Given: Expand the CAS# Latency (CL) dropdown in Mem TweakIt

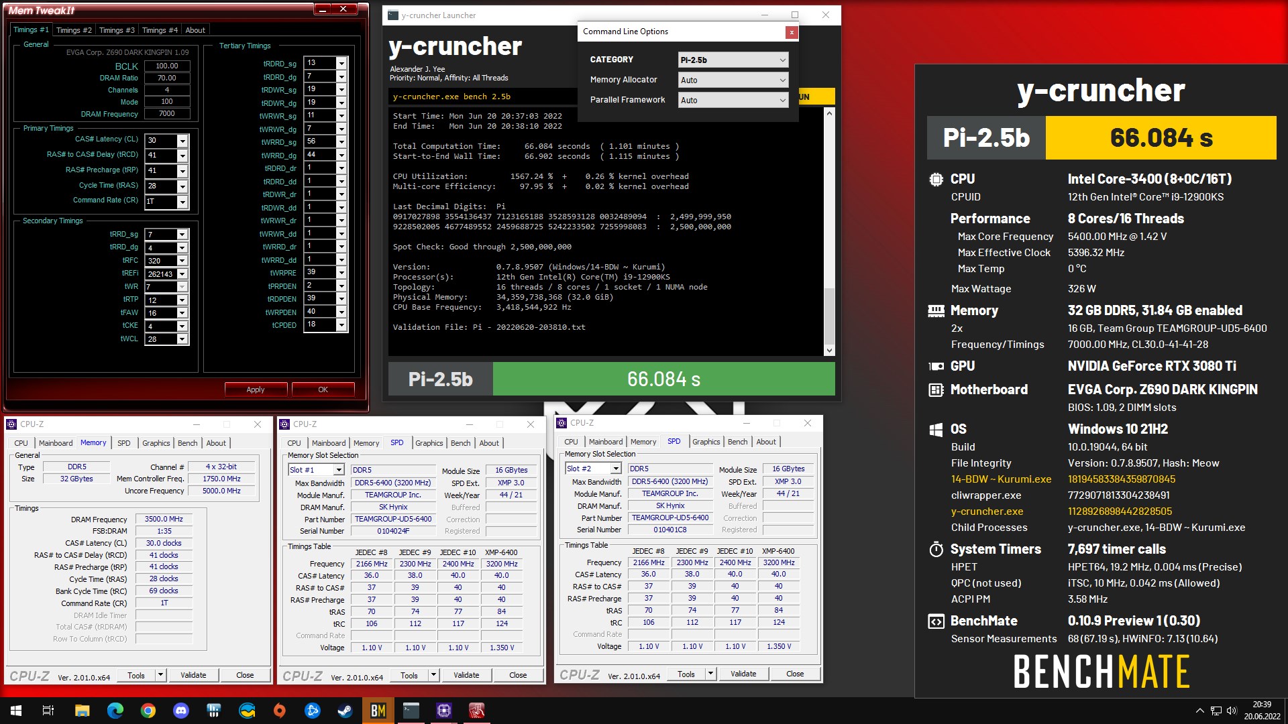Looking at the screenshot, I should [x=182, y=140].
